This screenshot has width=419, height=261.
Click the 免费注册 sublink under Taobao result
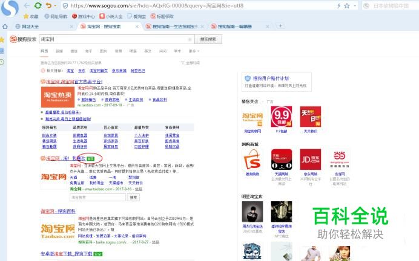click(x=77, y=183)
